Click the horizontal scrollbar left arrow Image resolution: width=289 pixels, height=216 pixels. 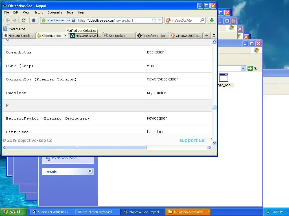5,147
